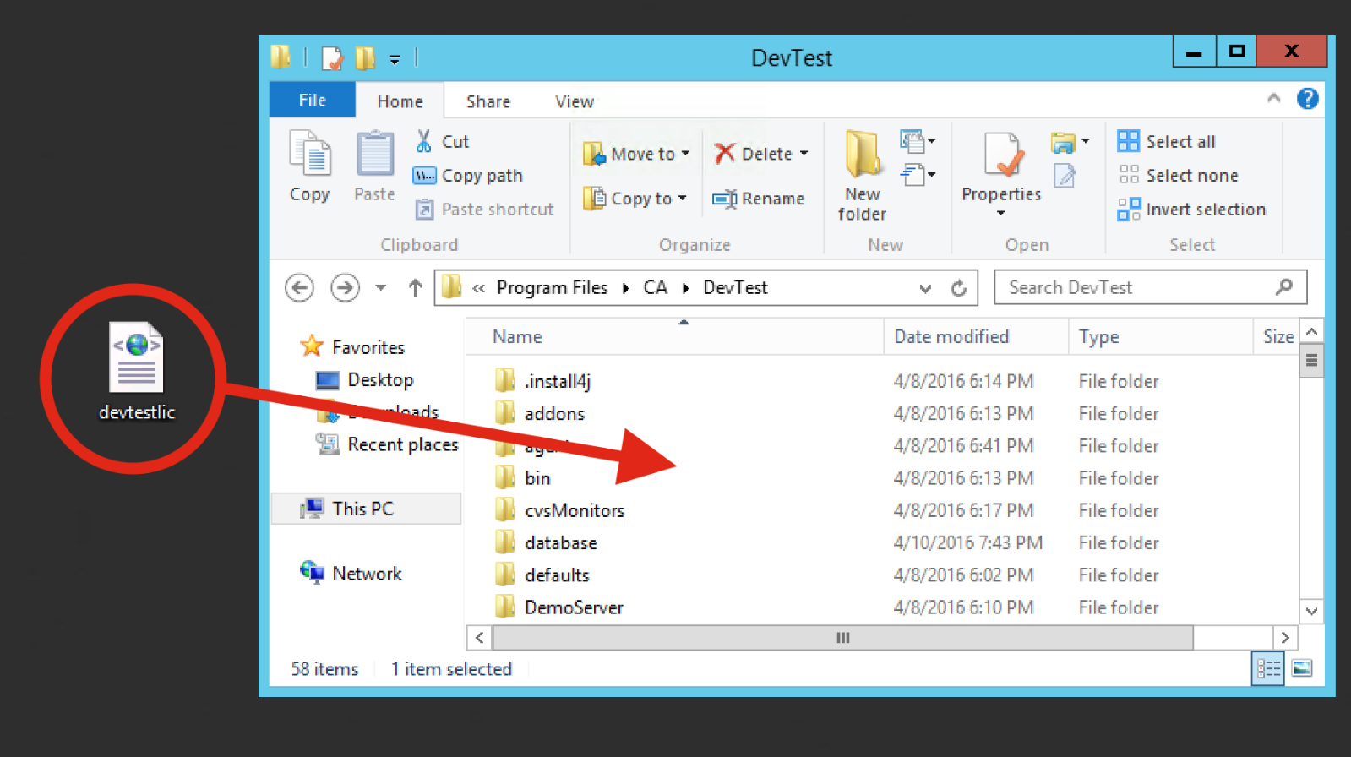Image resolution: width=1351 pixels, height=757 pixels.
Task: Sort by the Name column header
Action: 674,336
